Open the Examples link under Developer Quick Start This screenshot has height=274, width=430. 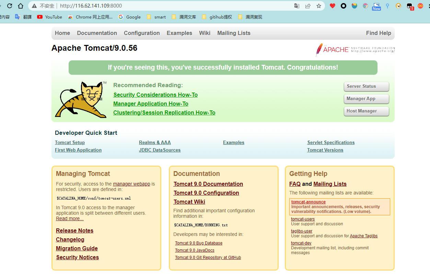pyautogui.click(x=234, y=142)
